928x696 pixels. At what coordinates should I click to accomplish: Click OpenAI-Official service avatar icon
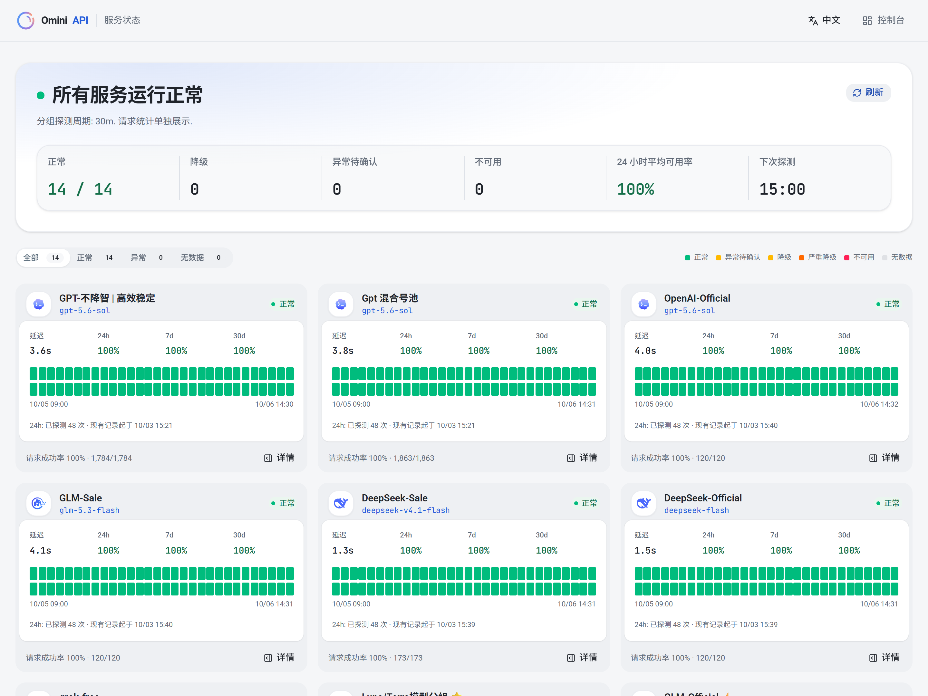click(x=643, y=304)
